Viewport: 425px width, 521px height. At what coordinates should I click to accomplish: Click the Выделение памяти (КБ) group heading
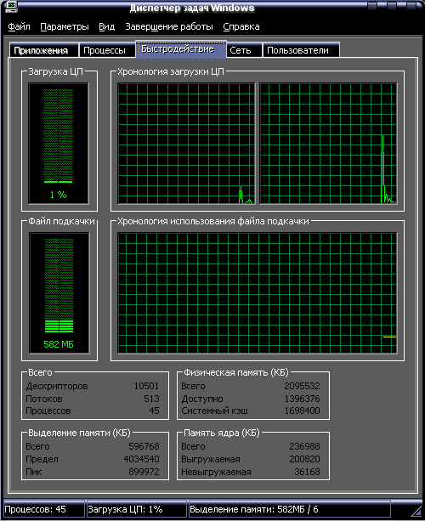pos(79,433)
